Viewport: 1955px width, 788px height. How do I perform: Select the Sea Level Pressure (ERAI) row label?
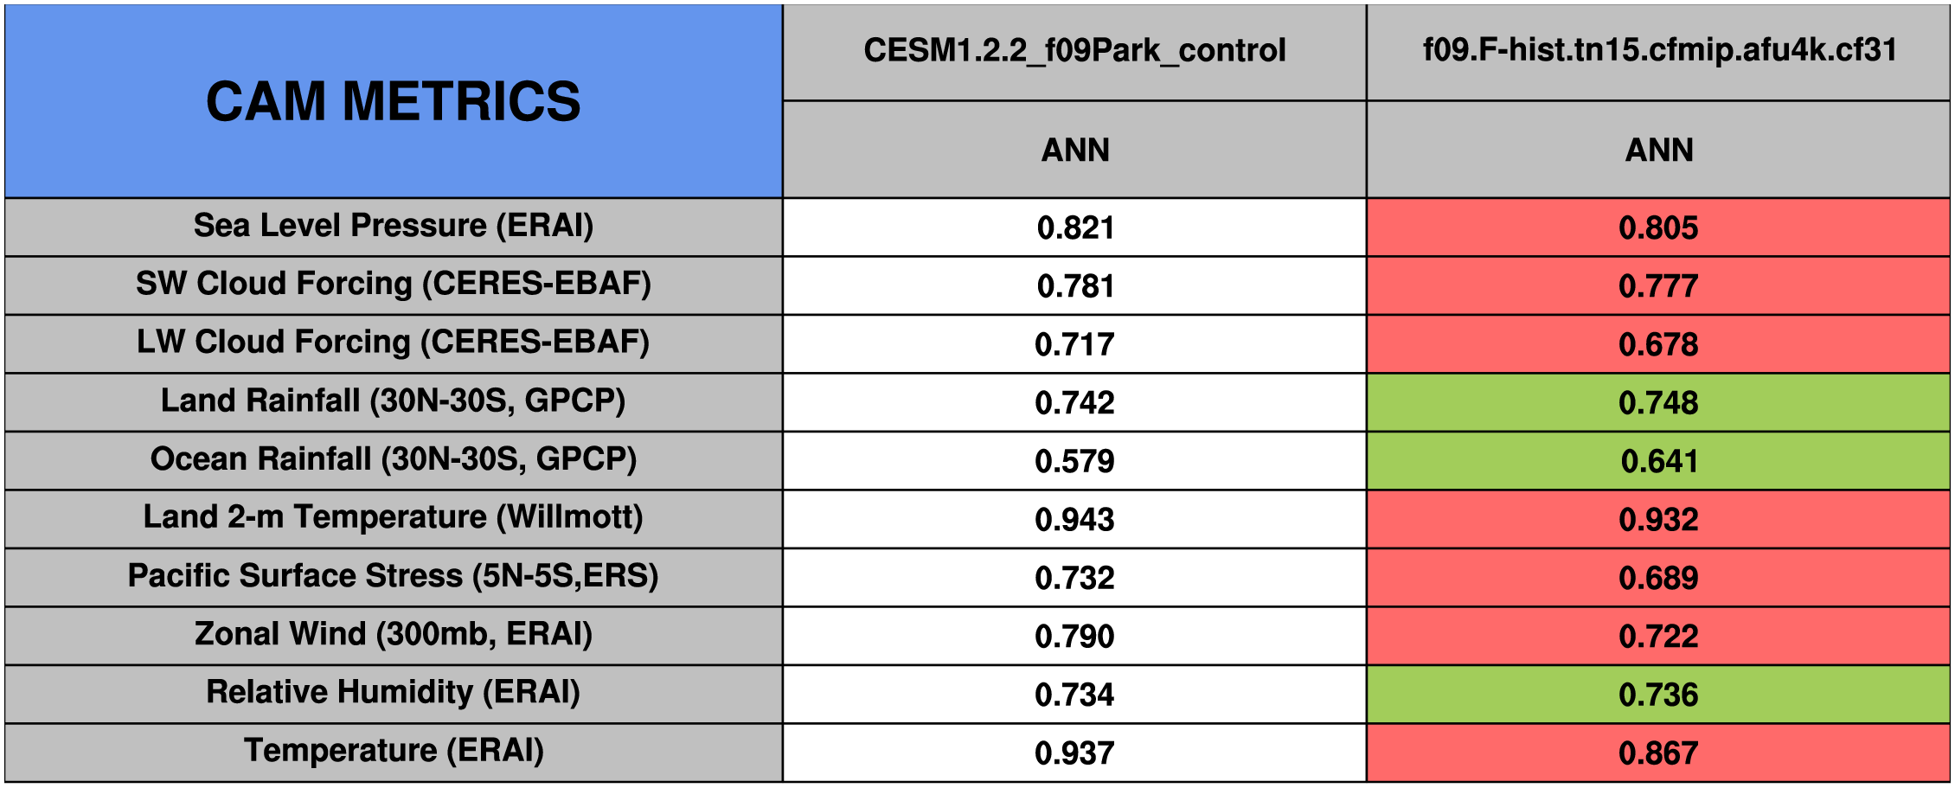394,227
